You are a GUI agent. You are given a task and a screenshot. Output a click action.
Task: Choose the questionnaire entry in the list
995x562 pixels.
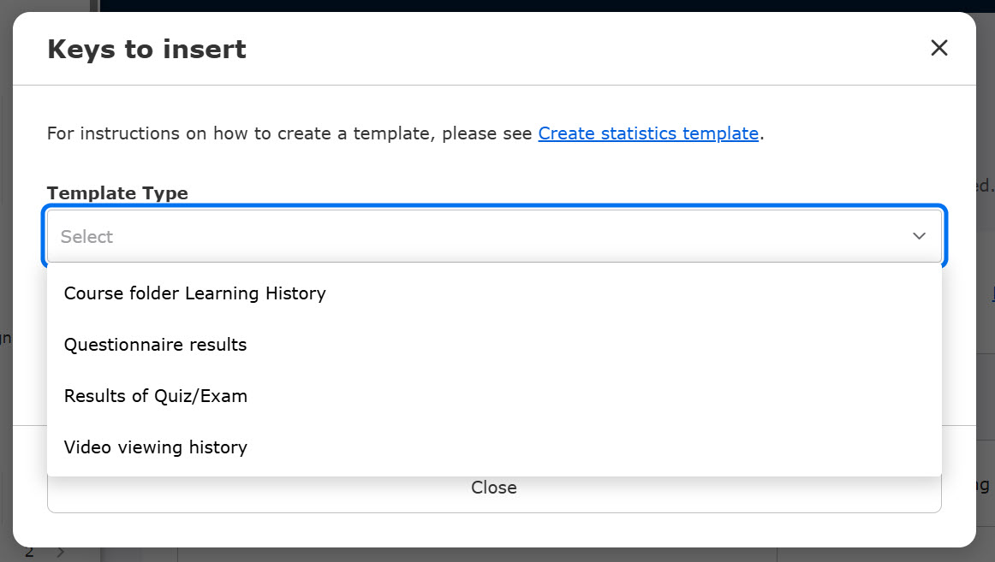pos(156,345)
